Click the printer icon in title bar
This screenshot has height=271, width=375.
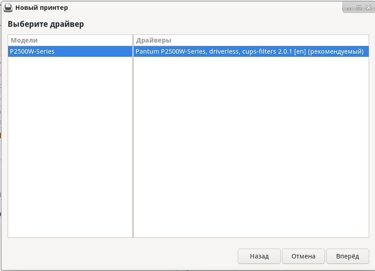pos(8,8)
